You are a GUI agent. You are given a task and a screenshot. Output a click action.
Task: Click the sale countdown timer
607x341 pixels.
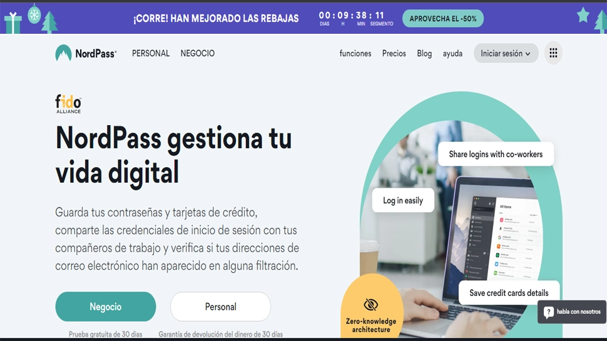coord(355,18)
